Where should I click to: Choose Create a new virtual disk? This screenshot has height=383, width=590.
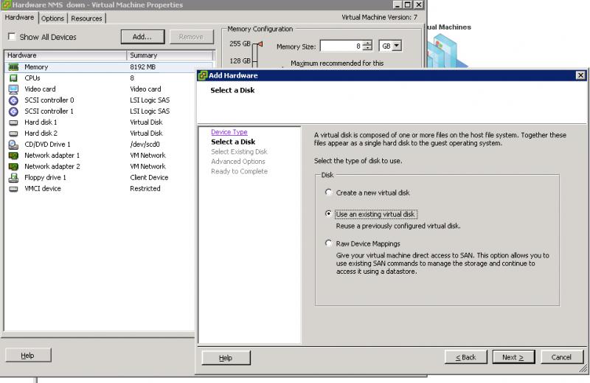[x=329, y=193]
